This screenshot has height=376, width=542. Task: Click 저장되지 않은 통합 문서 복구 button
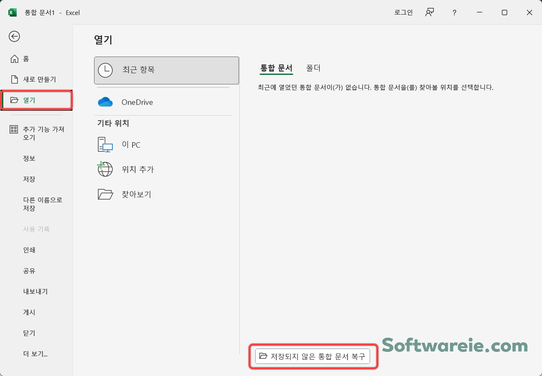pos(313,356)
